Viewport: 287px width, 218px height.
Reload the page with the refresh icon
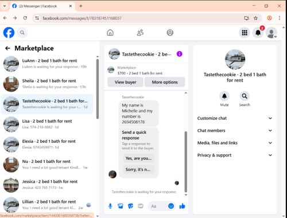[25, 18]
